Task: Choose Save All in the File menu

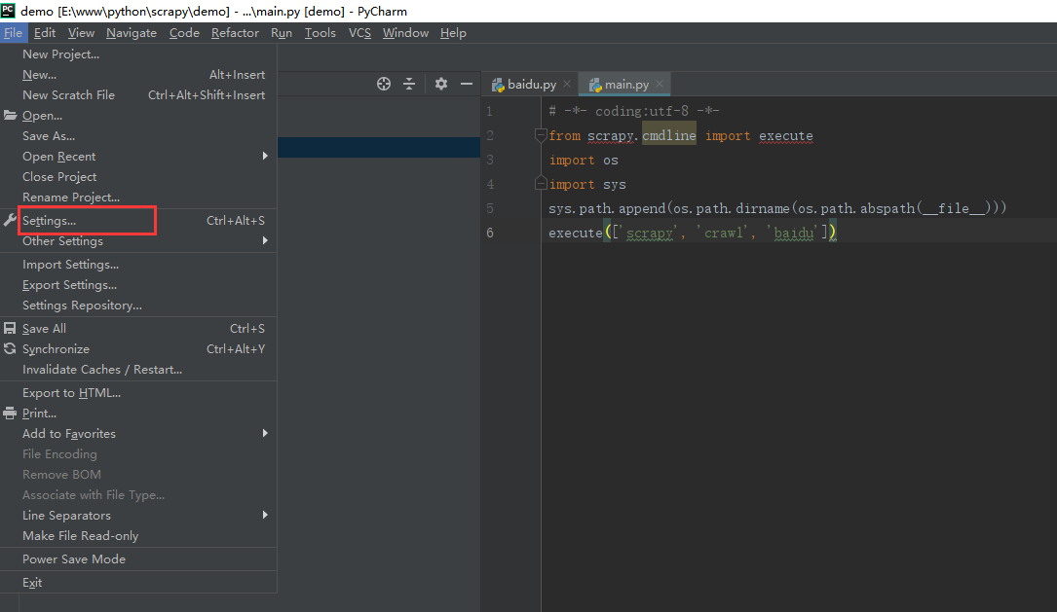Action: [x=44, y=329]
